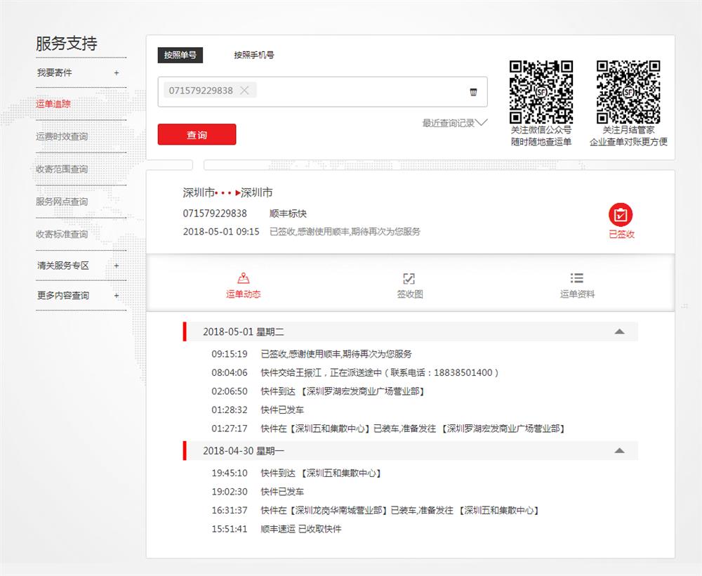The width and height of the screenshot is (702, 576).
Task: Remove waybill tag 071579229838 with the X
Action: 244,91
